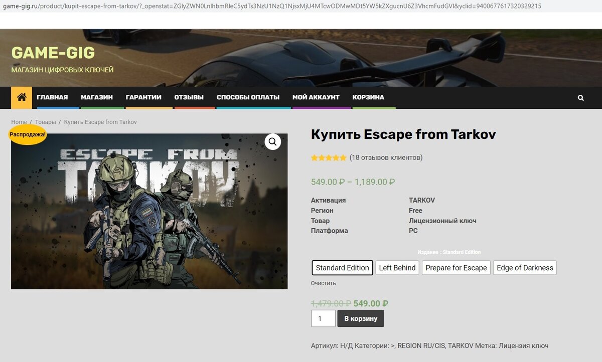
Task: Open the Лицензия ключ tag link
Action: pyautogui.click(x=523, y=345)
